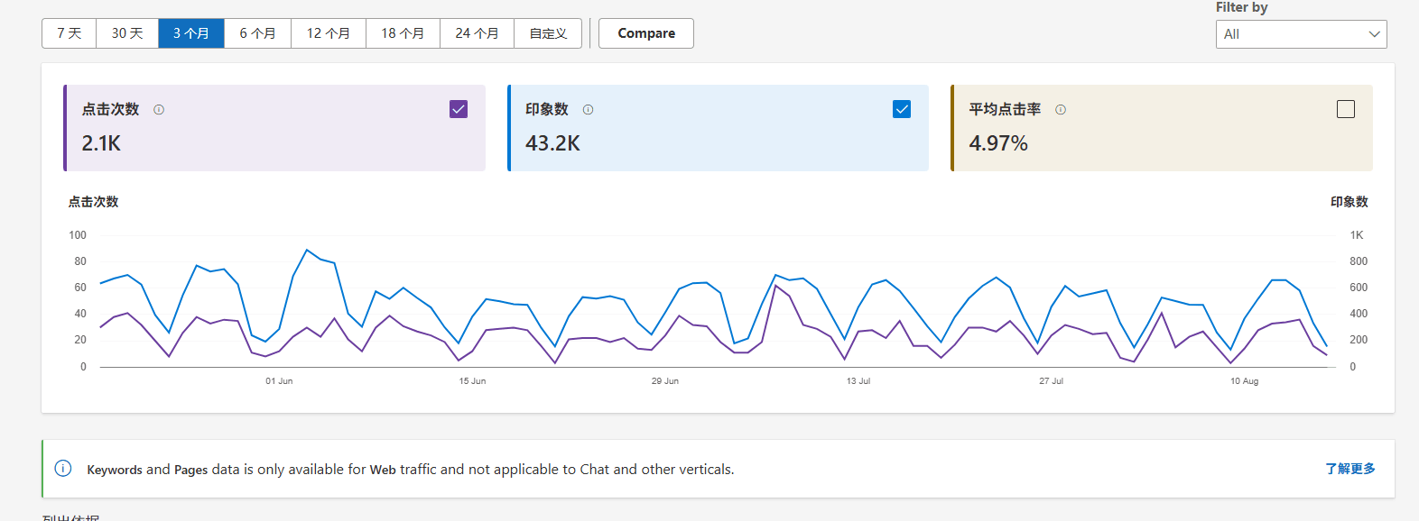The width and height of the screenshot is (1419, 521).
Task: Click the 2.1K clicks metric card
Action: [271, 142]
